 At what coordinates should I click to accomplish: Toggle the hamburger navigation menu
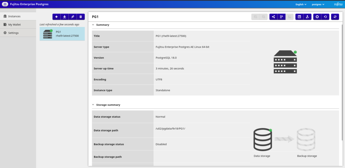5,4
